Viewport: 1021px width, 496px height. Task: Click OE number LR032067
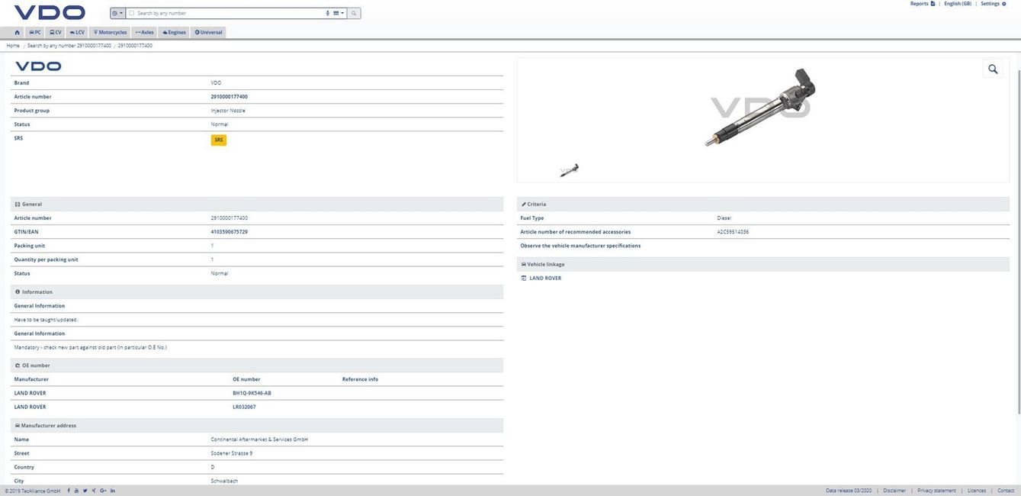click(x=245, y=407)
